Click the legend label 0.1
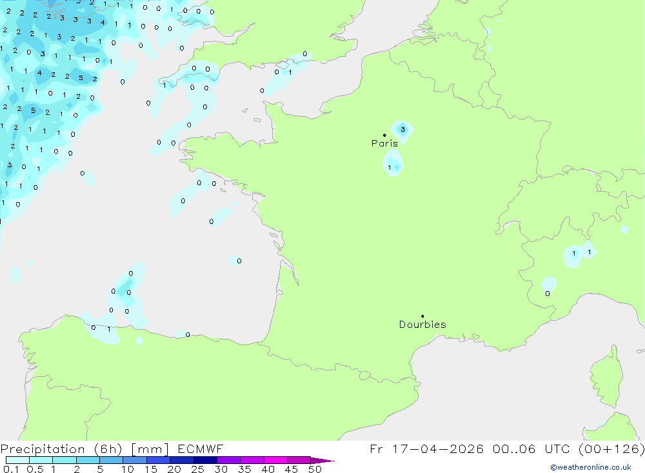 point(11,469)
